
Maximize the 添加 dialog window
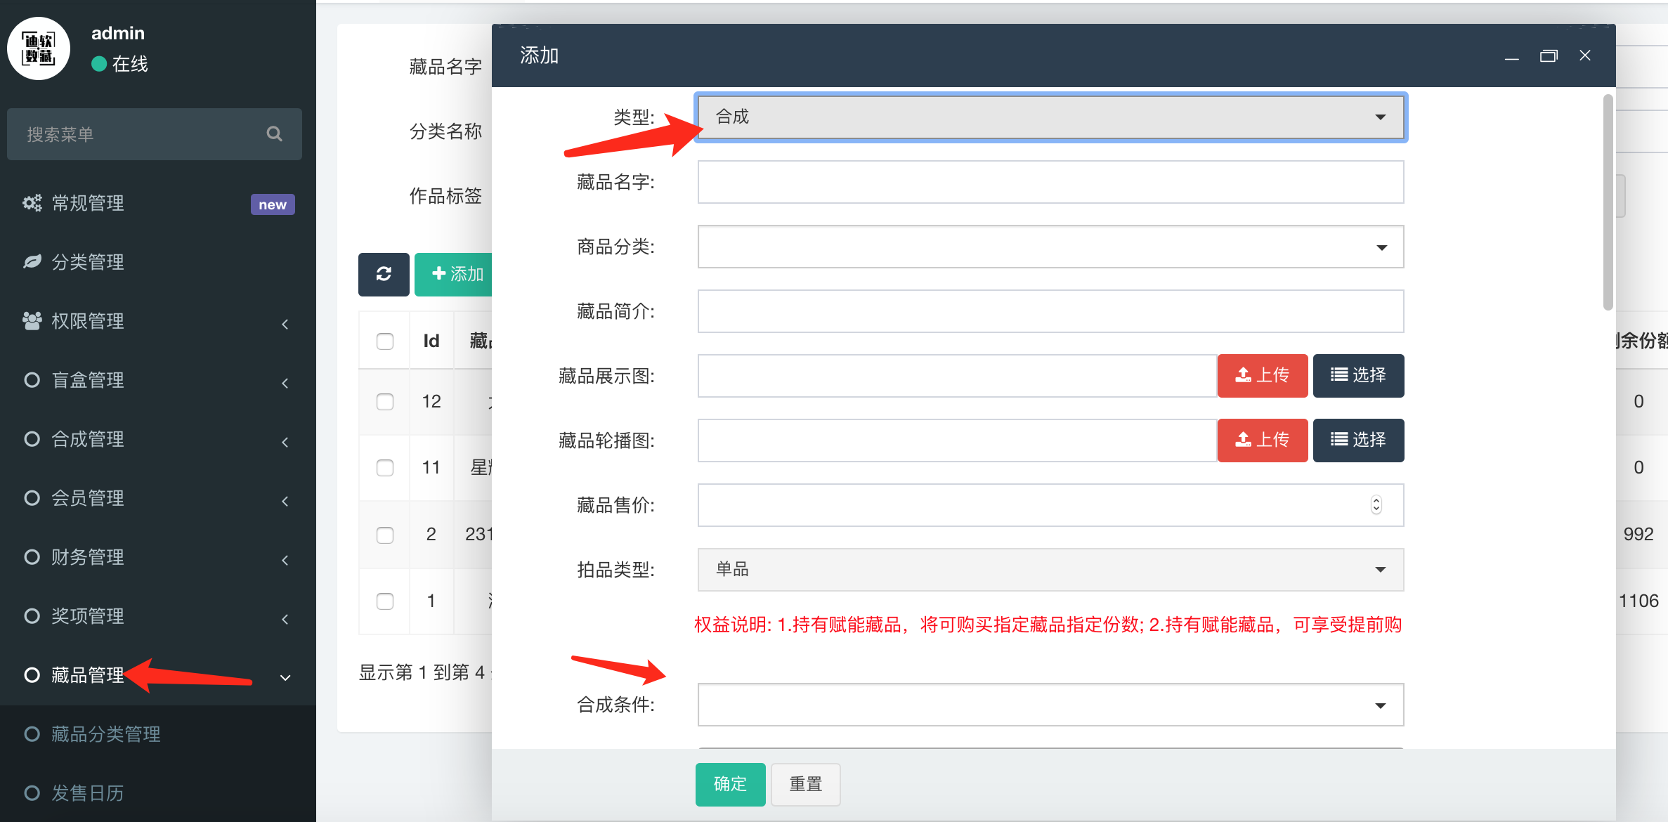point(1549,56)
